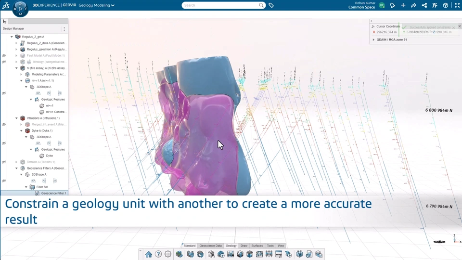Click inside the Search input field

[221, 5]
